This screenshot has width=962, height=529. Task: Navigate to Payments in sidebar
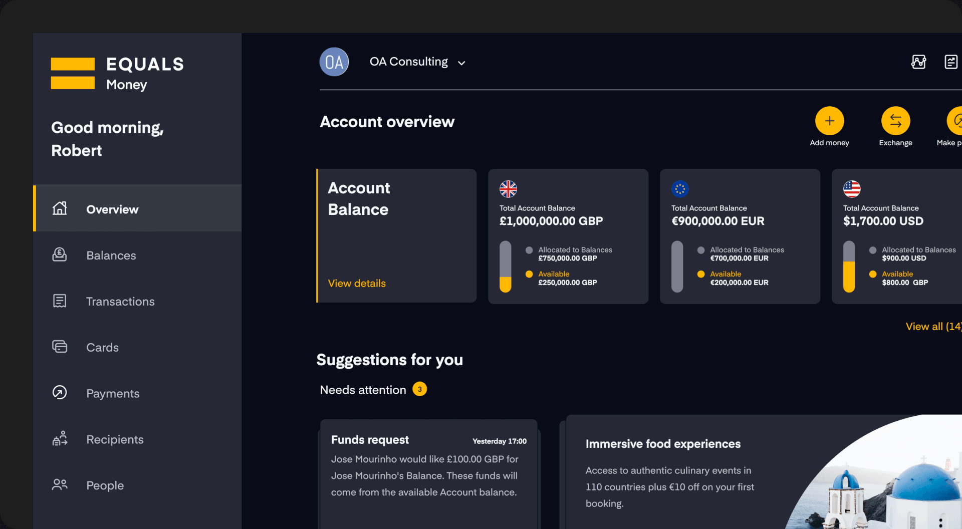(113, 394)
